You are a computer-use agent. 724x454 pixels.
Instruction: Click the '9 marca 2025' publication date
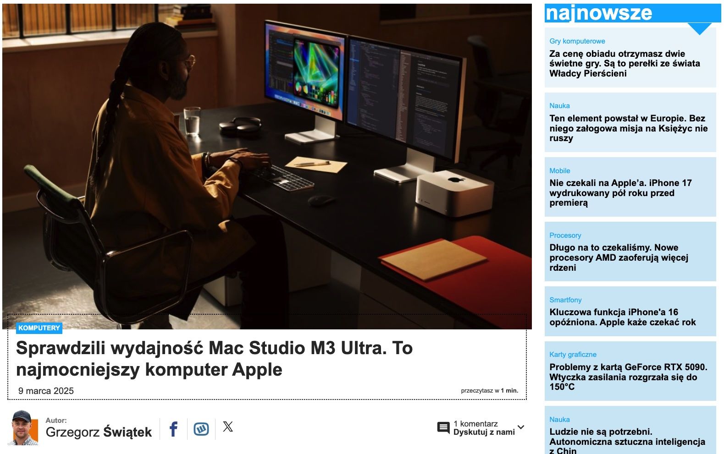pos(46,391)
